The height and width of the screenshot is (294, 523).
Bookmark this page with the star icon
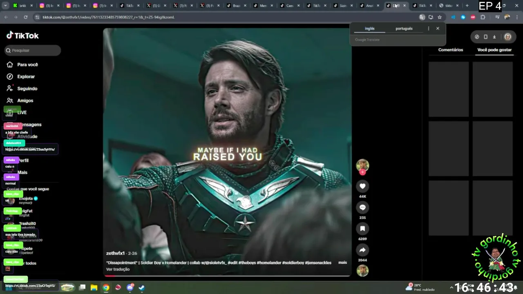tap(440, 17)
